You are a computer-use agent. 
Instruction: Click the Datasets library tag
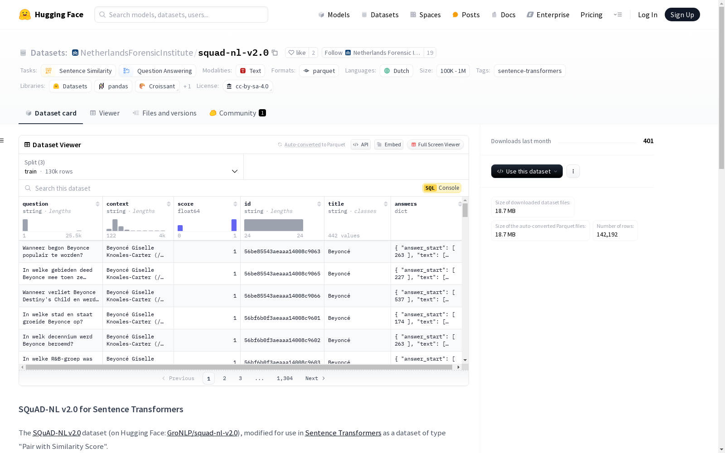(70, 86)
